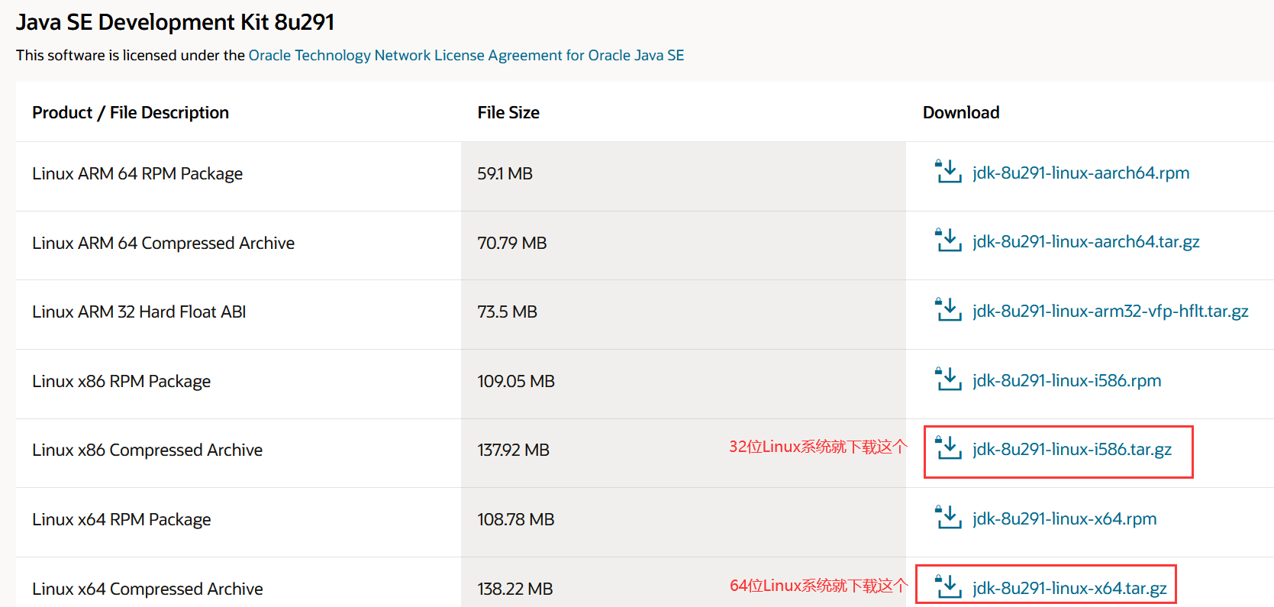Download jdk-8u291-linux-aarch64.rpm link

(x=1081, y=173)
